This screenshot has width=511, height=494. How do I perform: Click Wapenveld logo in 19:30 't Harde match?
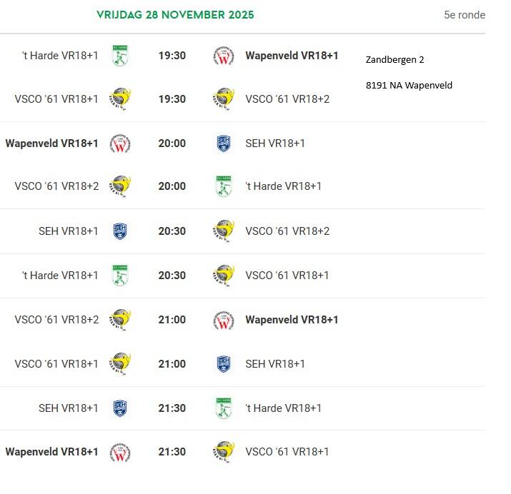(223, 56)
